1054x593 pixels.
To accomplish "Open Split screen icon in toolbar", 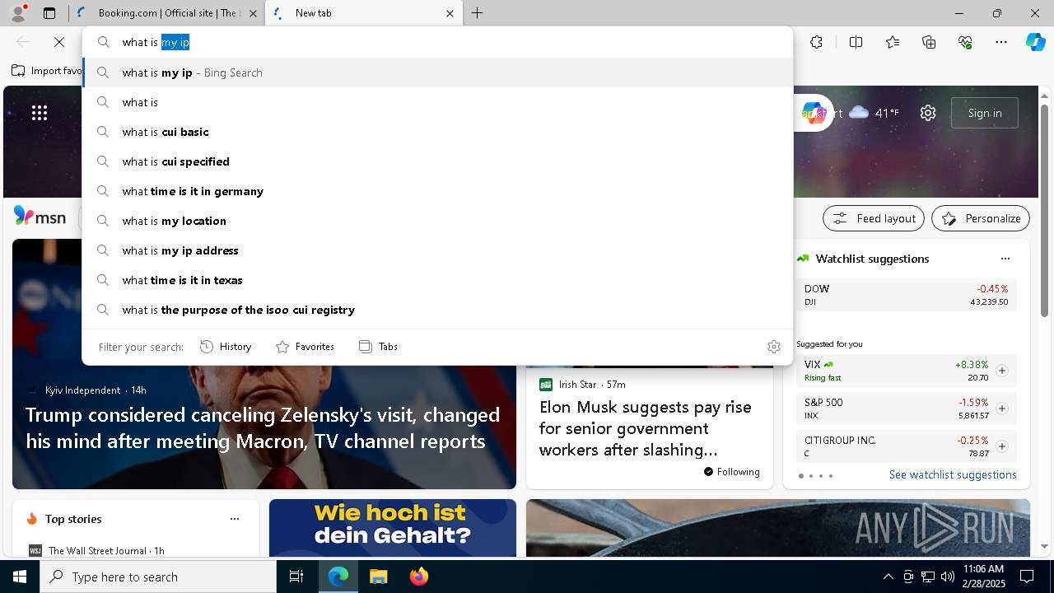I will coord(856,42).
